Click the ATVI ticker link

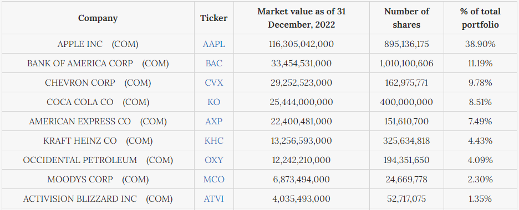(214, 199)
